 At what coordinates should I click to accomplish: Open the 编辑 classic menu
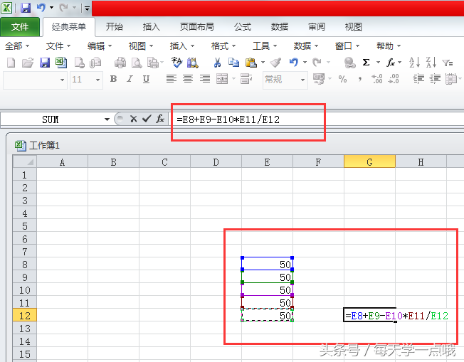click(x=100, y=46)
